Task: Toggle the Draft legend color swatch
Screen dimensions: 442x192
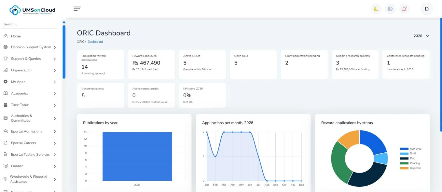Action: point(404,153)
